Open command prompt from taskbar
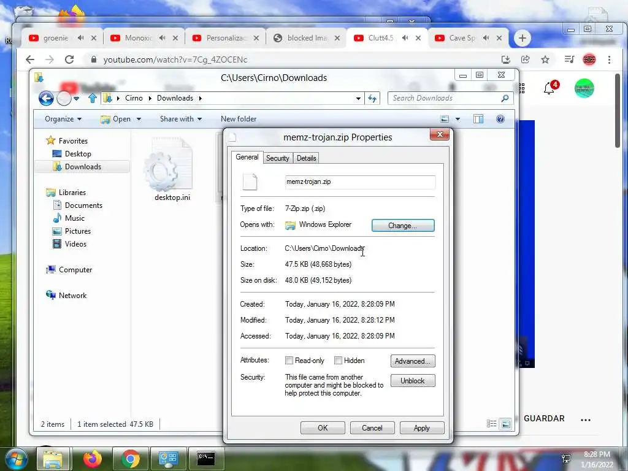Image resolution: width=628 pixels, height=471 pixels. (x=206, y=459)
